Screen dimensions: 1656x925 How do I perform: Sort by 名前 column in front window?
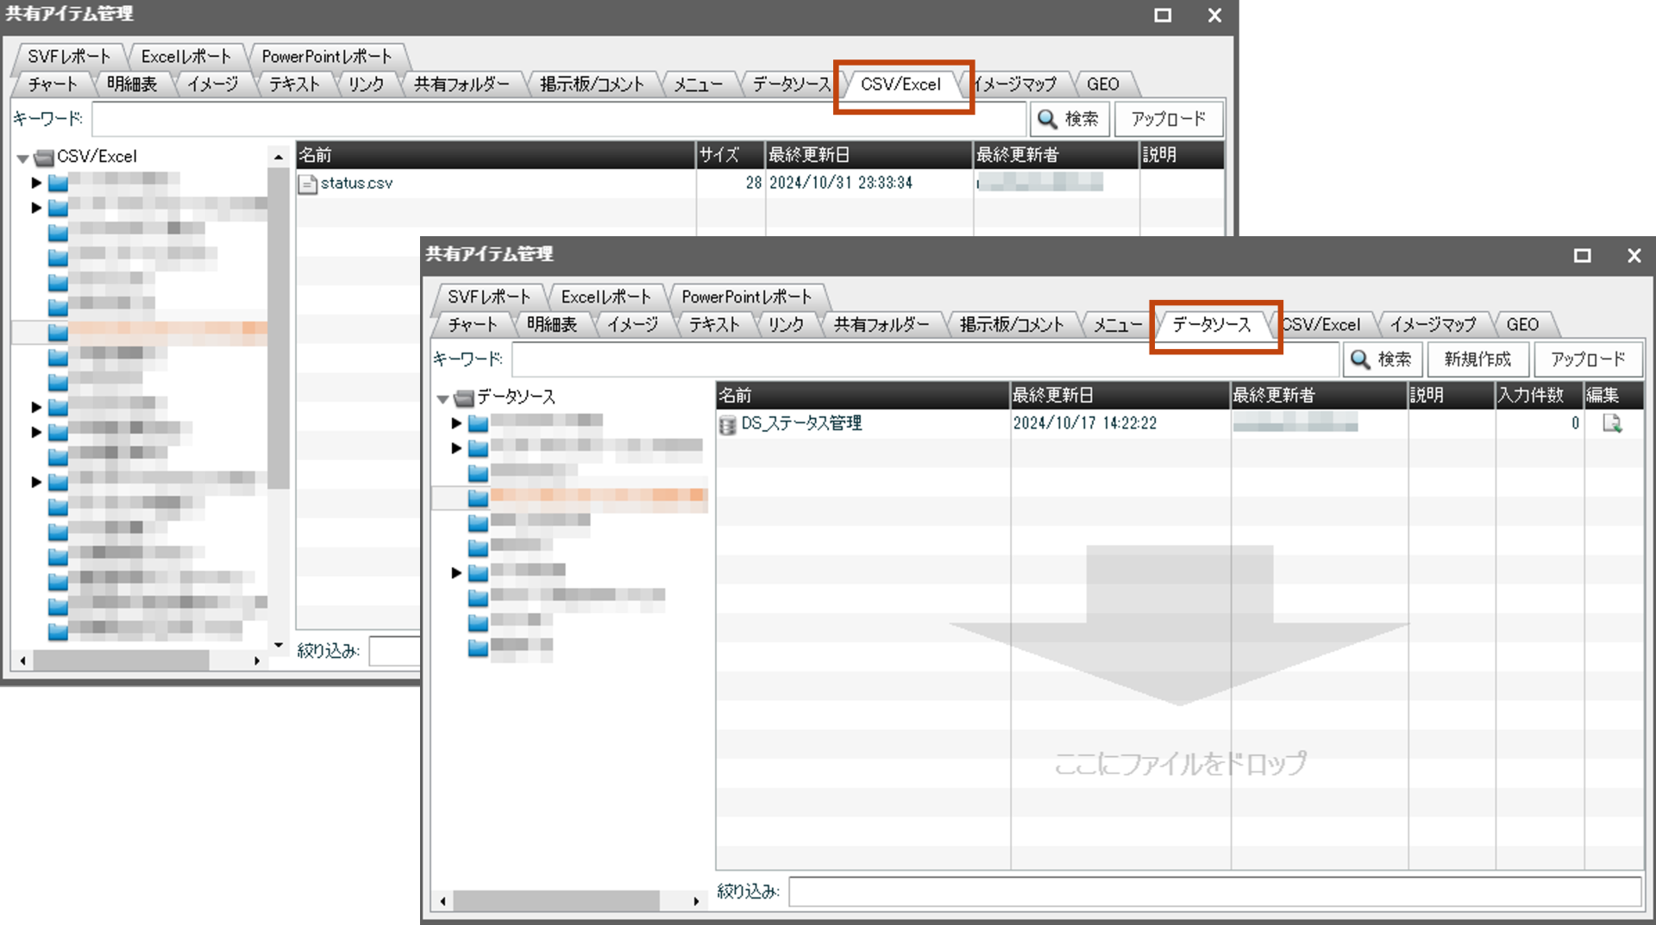[862, 396]
